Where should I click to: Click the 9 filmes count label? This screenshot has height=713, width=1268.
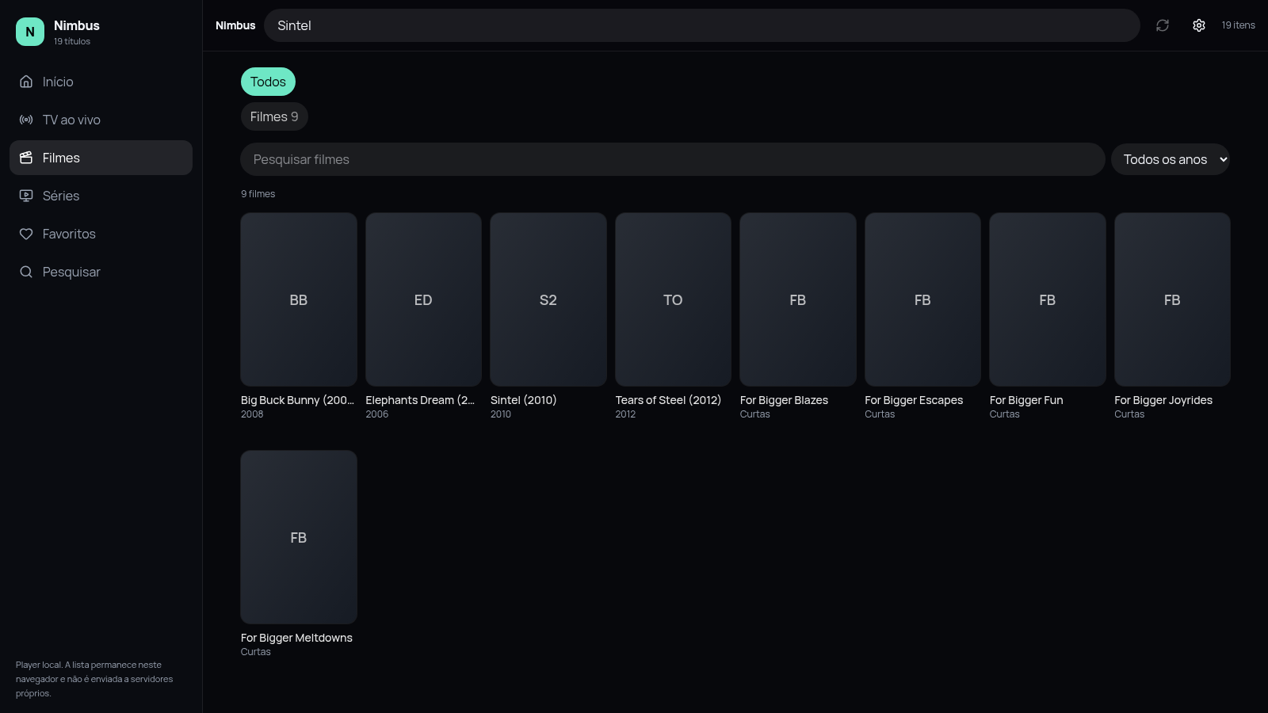pos(258,194)
